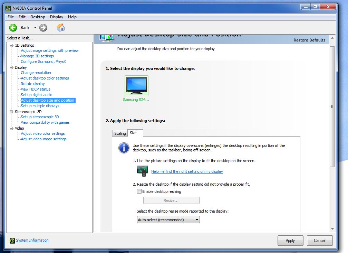Click Restore Defaults
This screenshot has height=253, width=348.
coord(309,40)
